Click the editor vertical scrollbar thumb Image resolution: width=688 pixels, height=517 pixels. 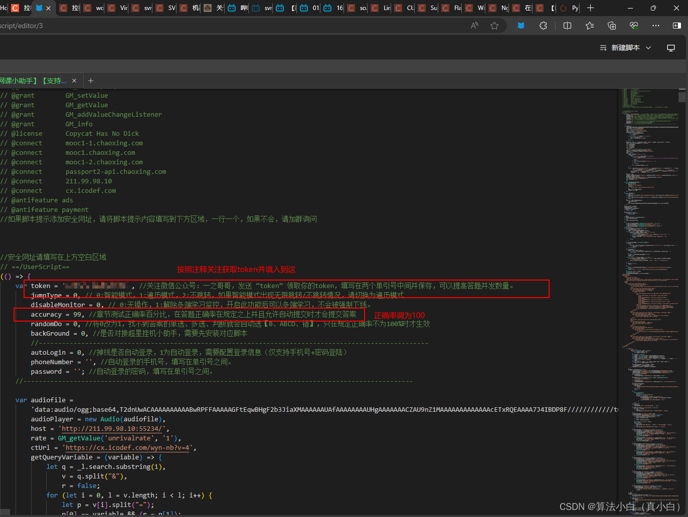click(682, 97)
